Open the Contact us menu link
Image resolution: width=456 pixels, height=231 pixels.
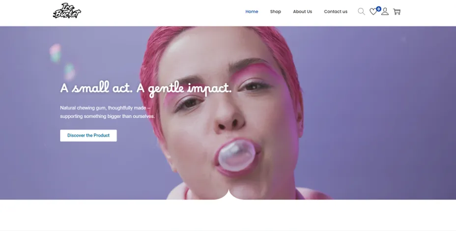[x=336, y=12]
